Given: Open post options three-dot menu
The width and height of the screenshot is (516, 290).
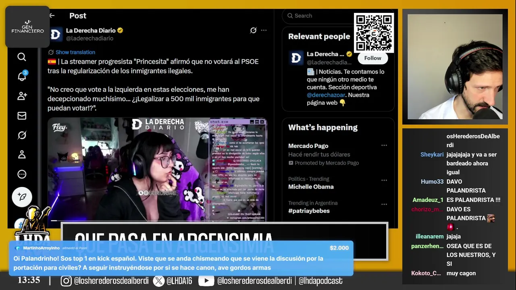Looking at the screenshot, I should point(264,30).
